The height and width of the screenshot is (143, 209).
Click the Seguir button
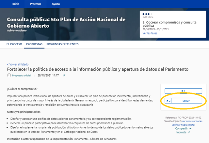(187, 101)
